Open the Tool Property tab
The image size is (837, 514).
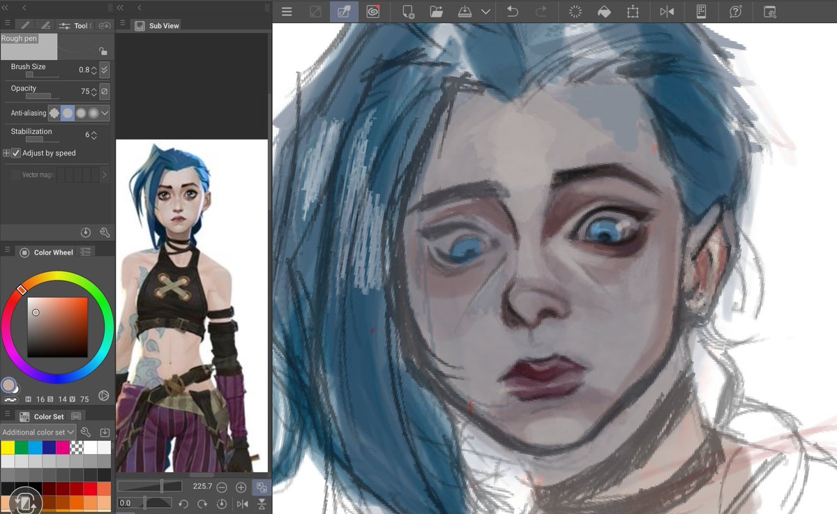tap(75, 25)
